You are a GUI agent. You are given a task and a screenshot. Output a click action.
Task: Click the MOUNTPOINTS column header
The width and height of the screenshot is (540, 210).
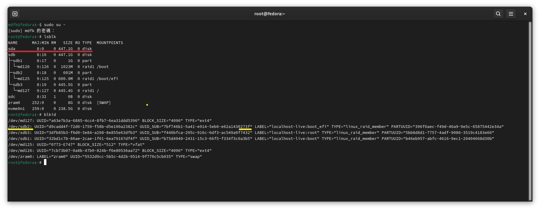coord(110,43)
